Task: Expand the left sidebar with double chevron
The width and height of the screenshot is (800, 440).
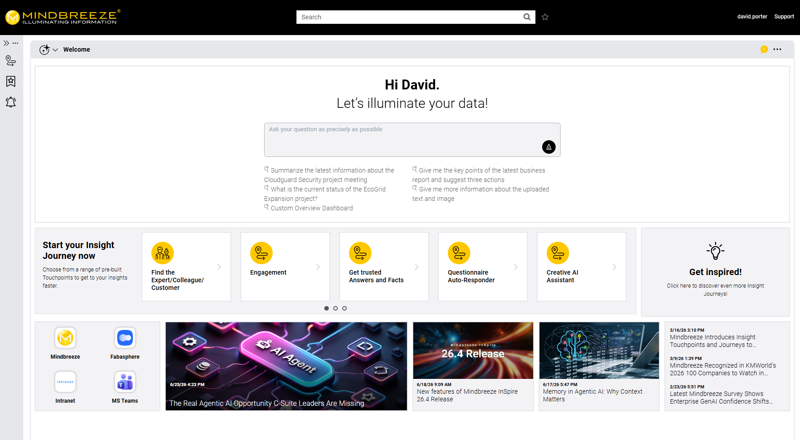Action: [x=6, y=43]
